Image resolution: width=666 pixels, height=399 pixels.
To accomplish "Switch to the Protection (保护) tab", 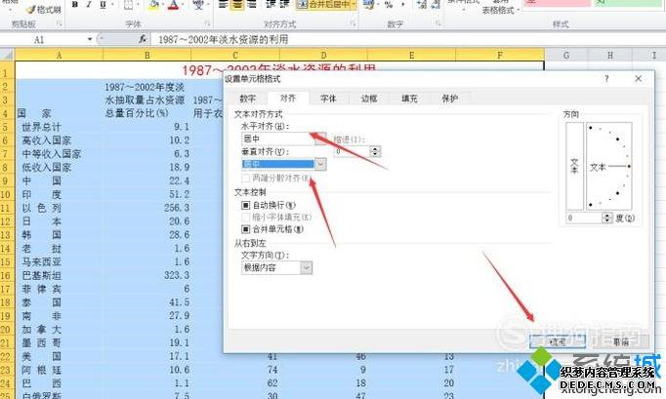I will (x=450, y=99).
